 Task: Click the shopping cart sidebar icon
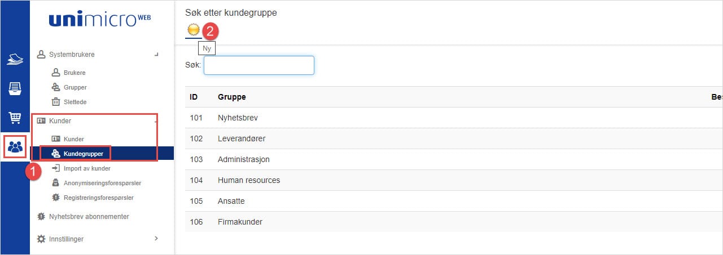(x=15, y=118)
